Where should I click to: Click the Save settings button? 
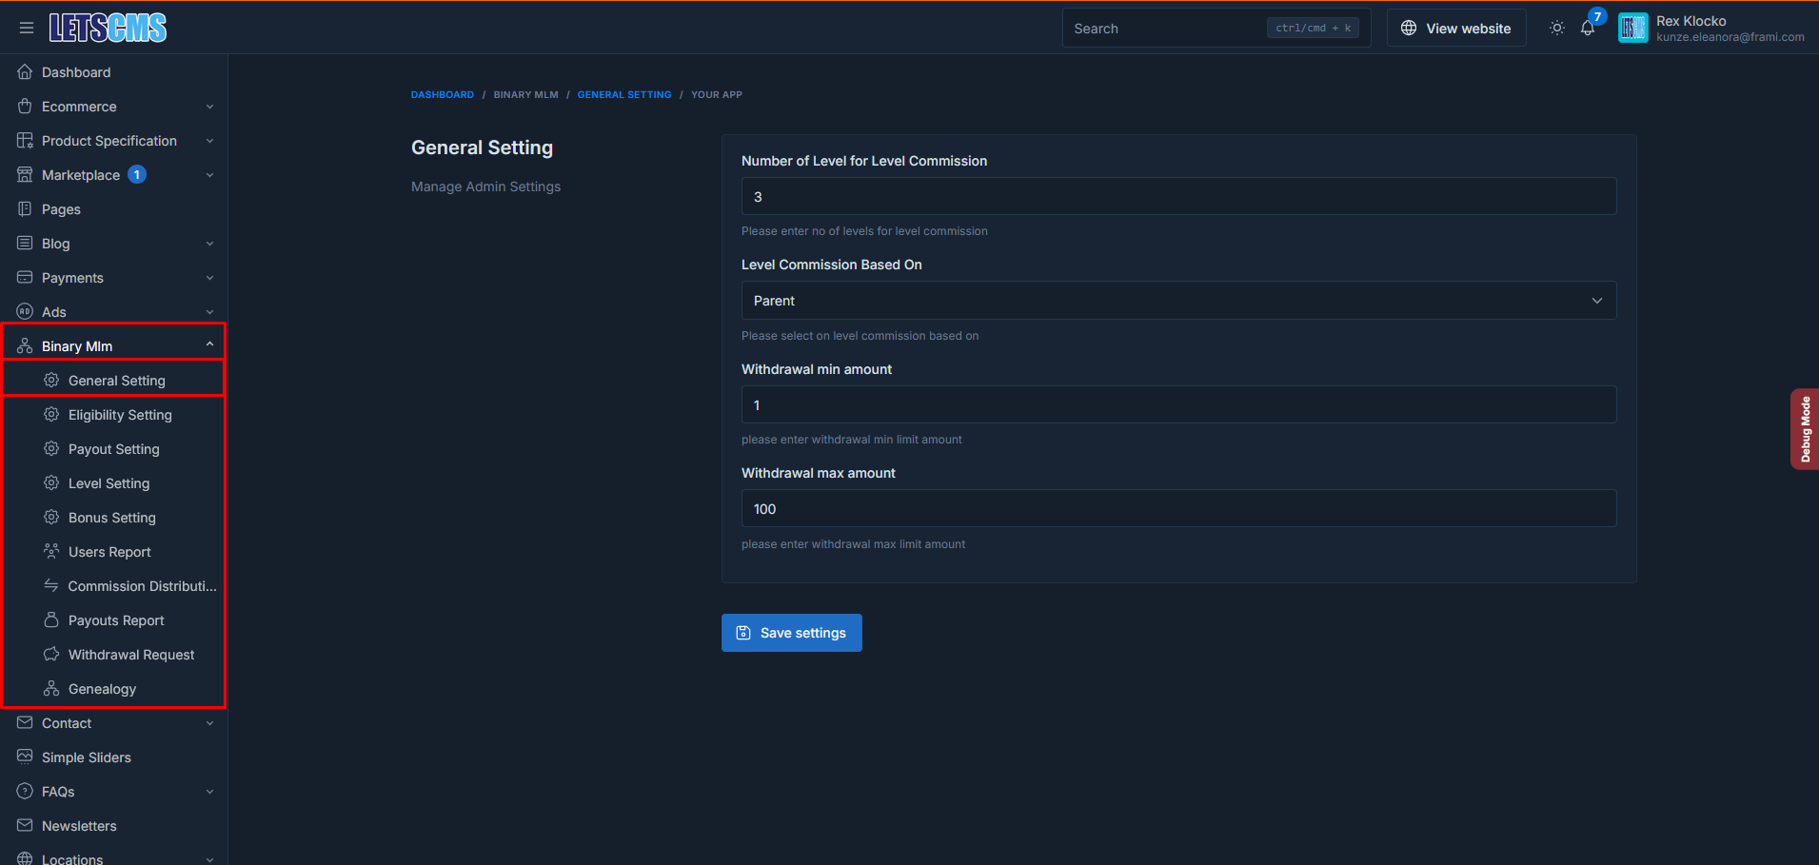[791, 632]
